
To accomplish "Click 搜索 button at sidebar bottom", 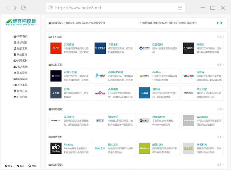I will coord(32,166).
